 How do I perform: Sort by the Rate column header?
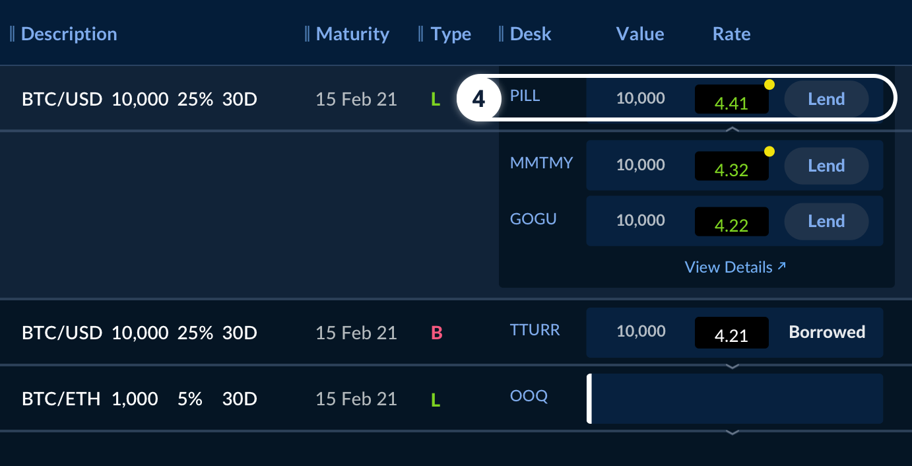[731, 34]
